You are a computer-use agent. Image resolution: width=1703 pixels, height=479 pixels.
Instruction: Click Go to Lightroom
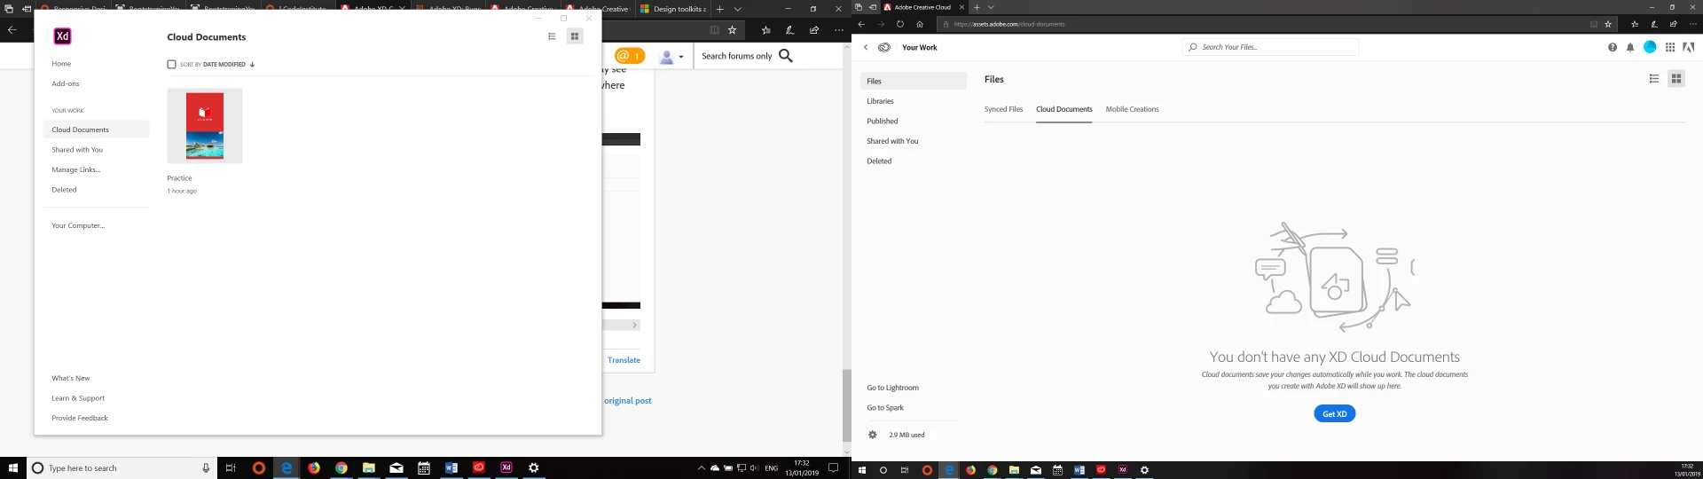click(892, 388)
